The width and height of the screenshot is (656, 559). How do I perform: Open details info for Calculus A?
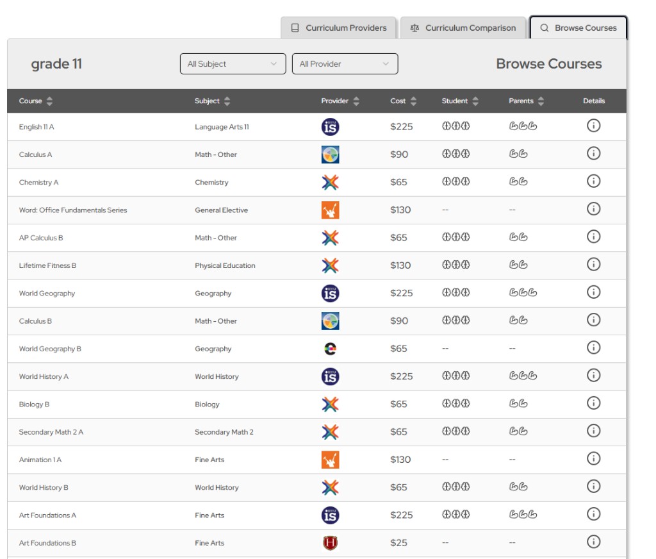(x=593, y=153)
